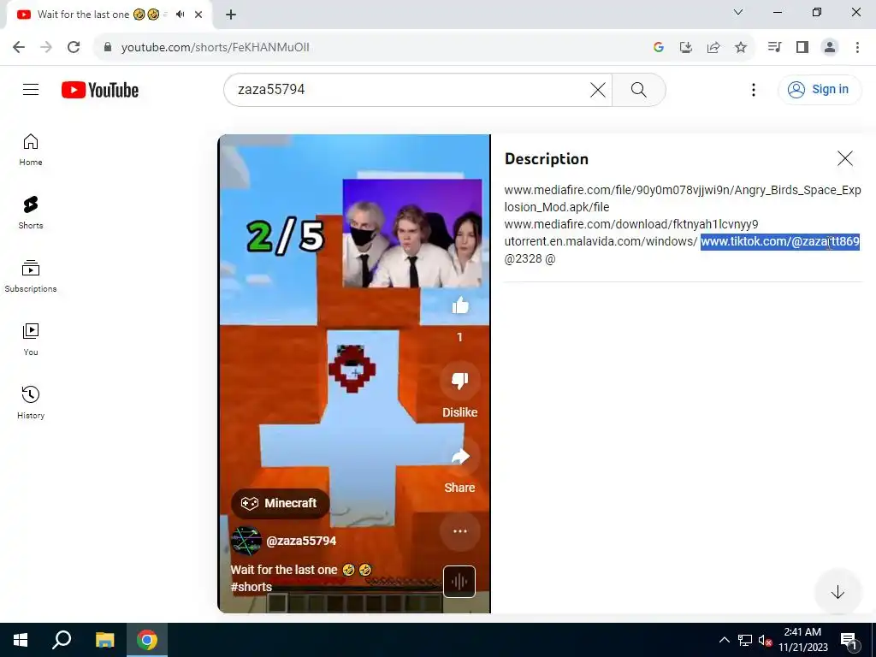Image resolution: width=876 pixels, height=657 pixels.
Task: Open the Windows Start menu
Action: [21, 640]
